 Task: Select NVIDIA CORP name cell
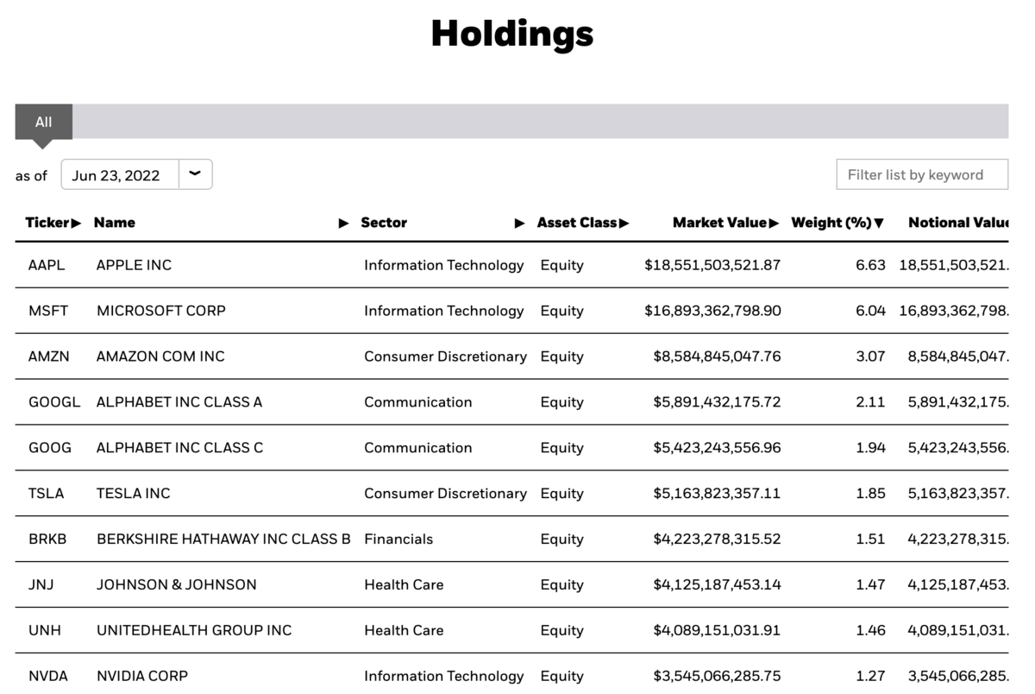142,677
